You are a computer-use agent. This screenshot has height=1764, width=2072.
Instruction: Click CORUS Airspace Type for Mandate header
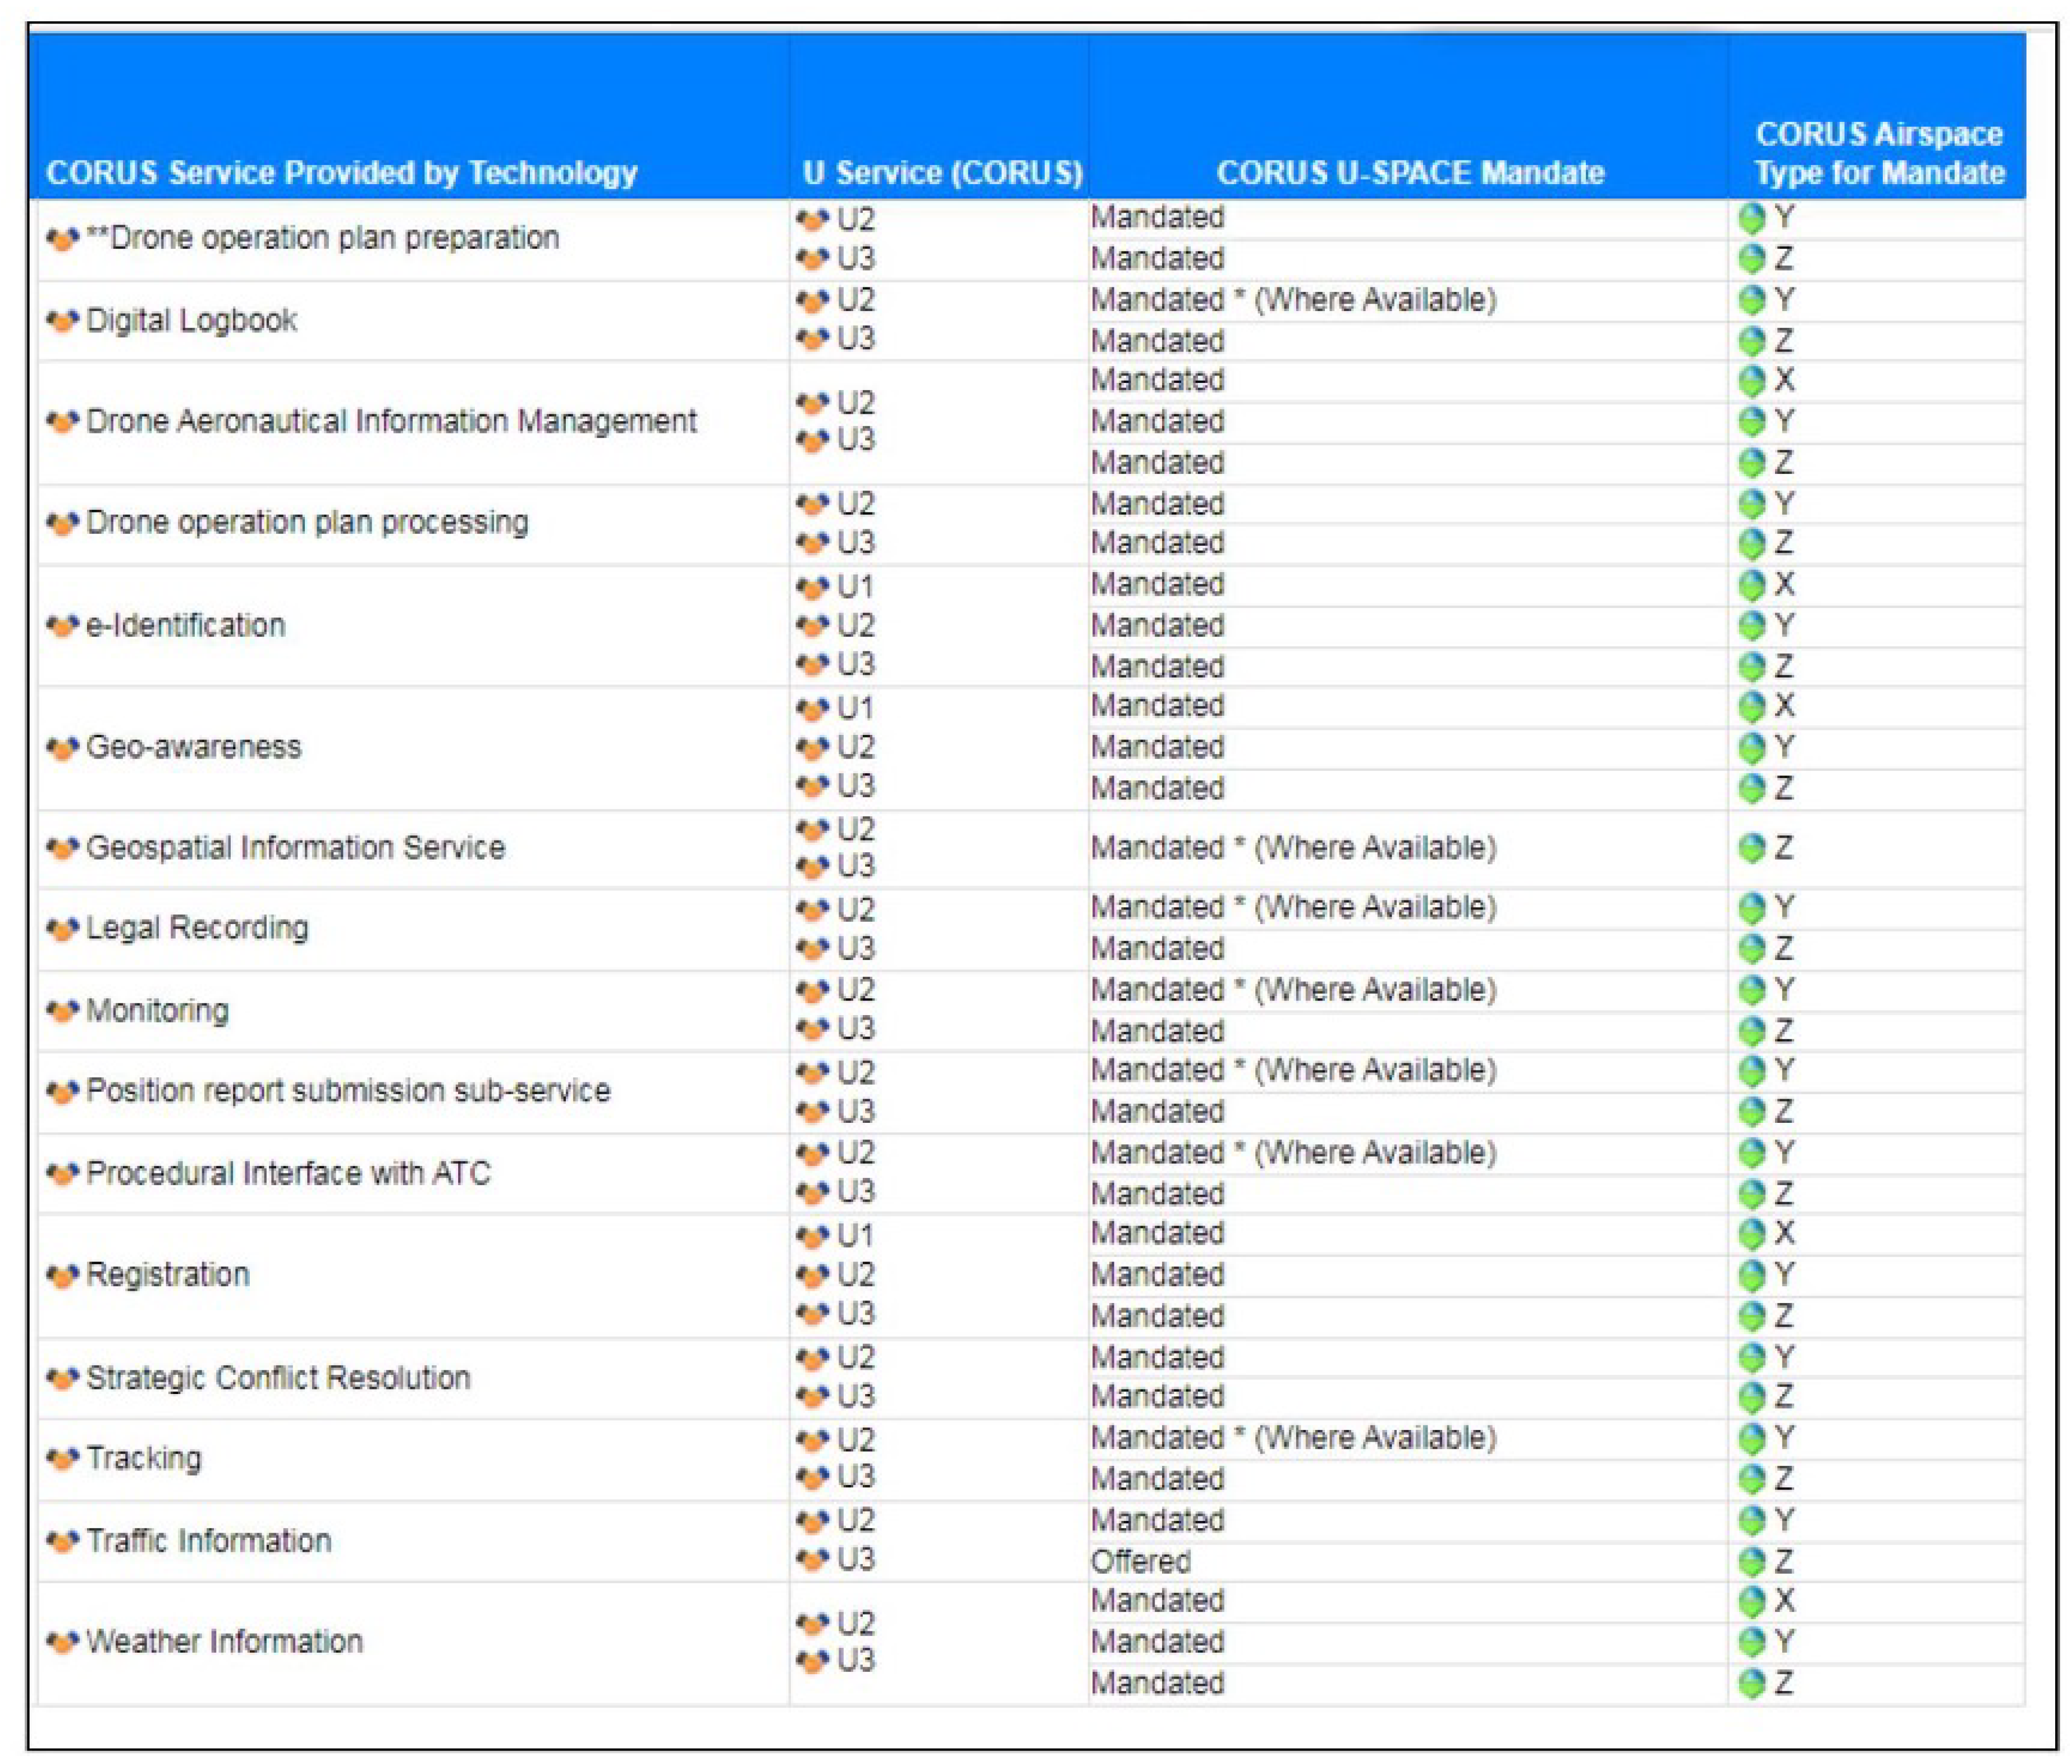coord(1879,153)
